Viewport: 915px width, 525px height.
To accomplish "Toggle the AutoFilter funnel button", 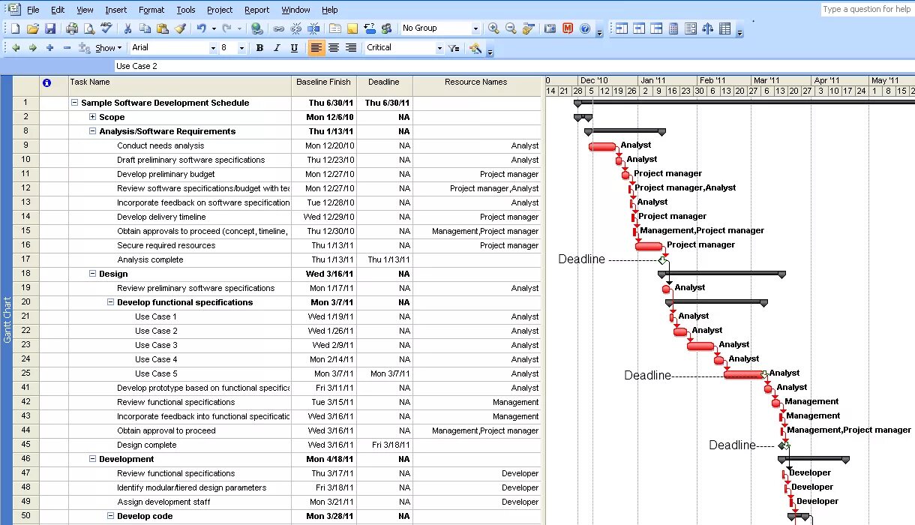I will coord(454,48).
